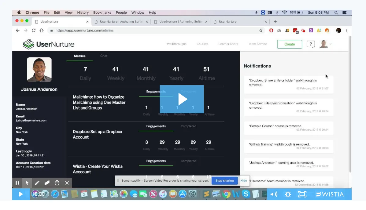This screenshot has height=210, width=366.
Task: Open Courses in the navigation
Action: pyautogui.click(x=202, y=44)
